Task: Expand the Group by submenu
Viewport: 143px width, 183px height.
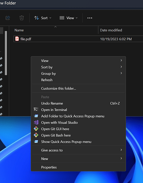Action: click(79, 74)
